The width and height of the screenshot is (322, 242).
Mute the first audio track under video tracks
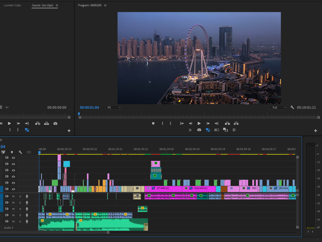pyautogui.click(x=13, y=196)
